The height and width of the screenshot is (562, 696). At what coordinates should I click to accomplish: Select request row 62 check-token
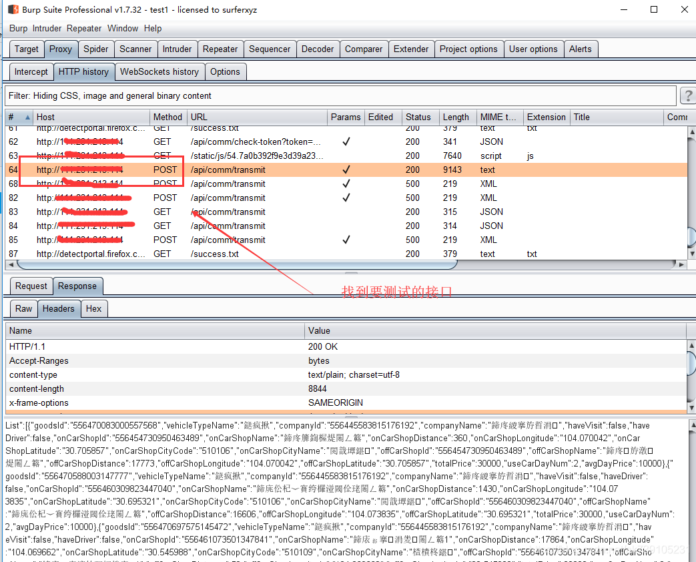pyautogui.click(x=346, y=142)
